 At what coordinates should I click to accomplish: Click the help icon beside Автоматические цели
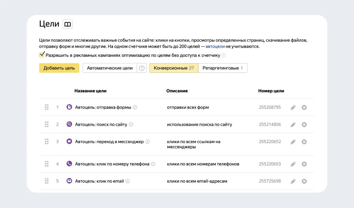(142, 68)
